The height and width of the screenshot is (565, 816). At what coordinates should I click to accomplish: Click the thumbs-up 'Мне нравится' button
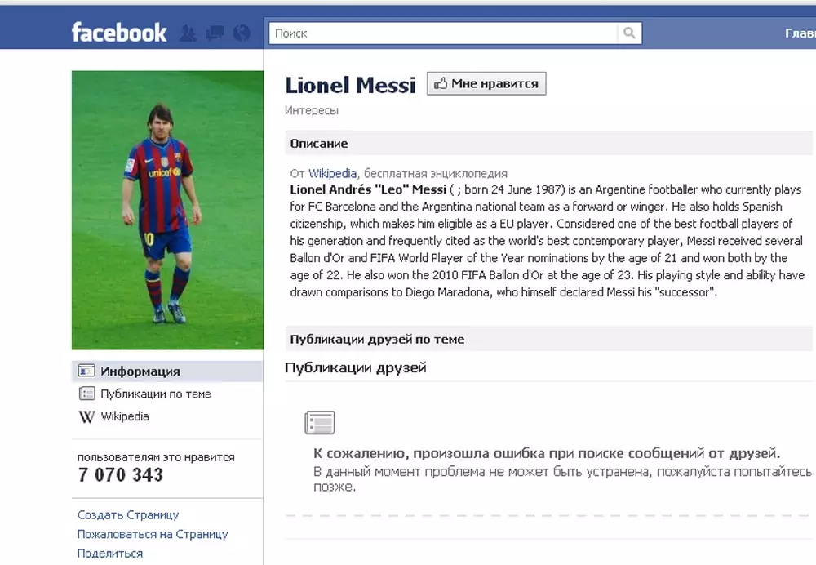coord(486,84)
